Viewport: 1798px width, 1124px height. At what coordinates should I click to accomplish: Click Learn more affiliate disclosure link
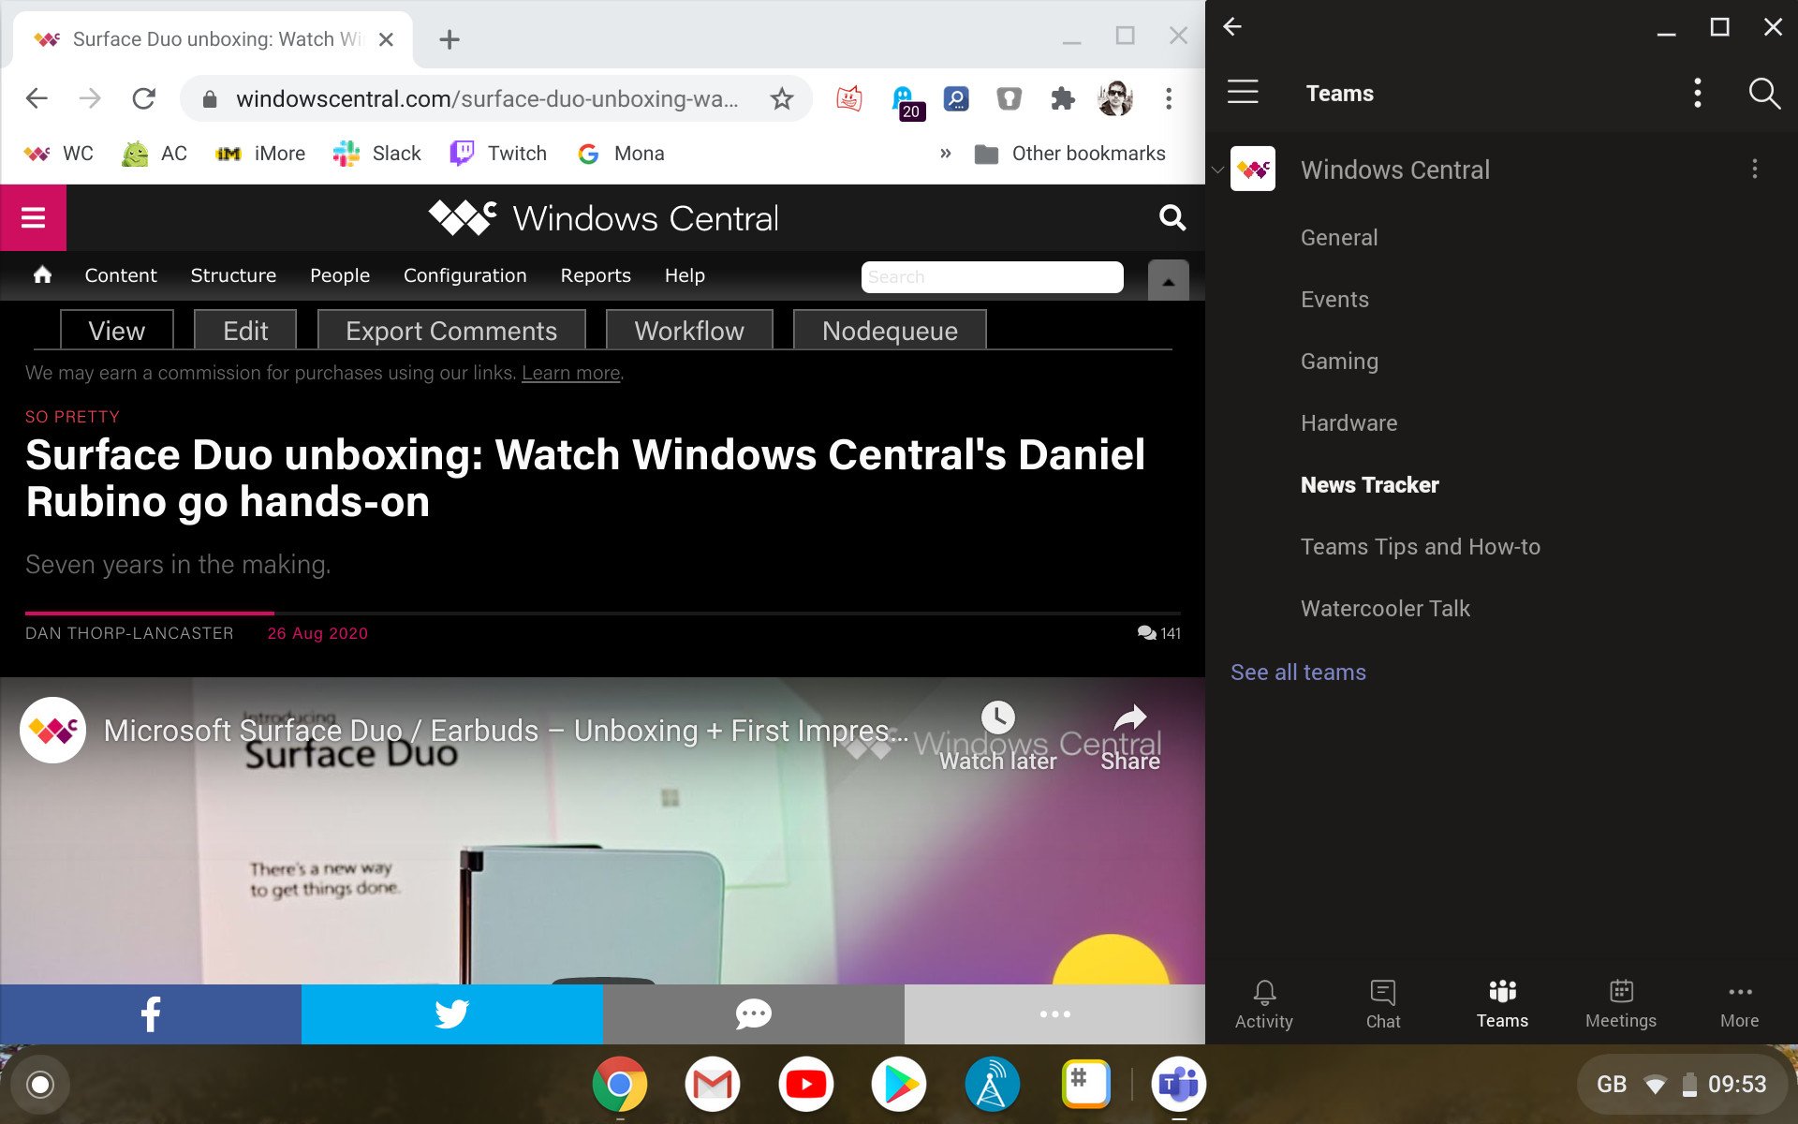(569, 373)
